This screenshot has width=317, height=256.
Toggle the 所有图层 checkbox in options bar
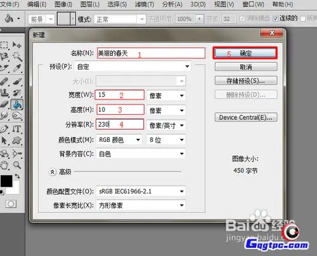(x=303, y=18)
